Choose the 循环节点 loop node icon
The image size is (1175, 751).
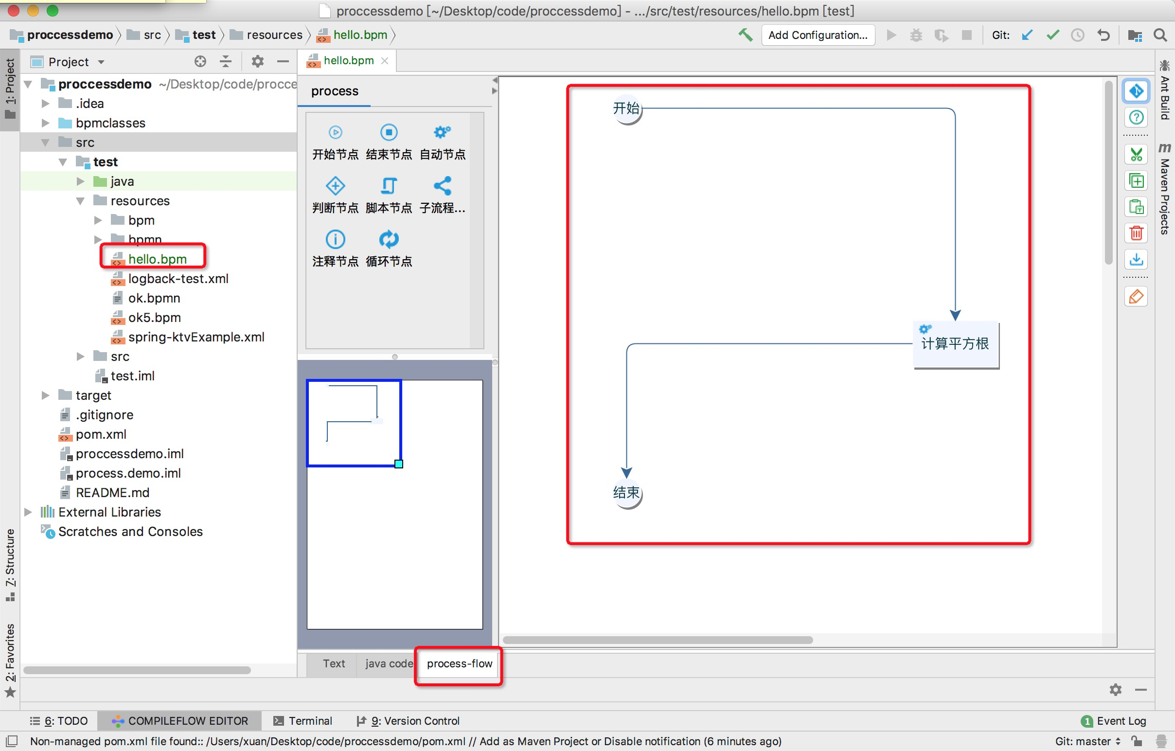[x=389, y=240]
